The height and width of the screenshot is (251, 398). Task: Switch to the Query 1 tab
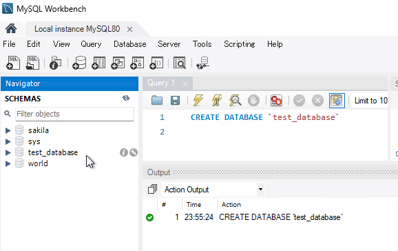click(x=161, y=83)
